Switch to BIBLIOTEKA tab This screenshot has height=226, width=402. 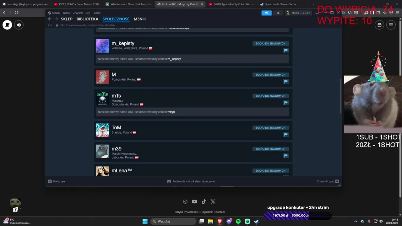pos(87,19)
